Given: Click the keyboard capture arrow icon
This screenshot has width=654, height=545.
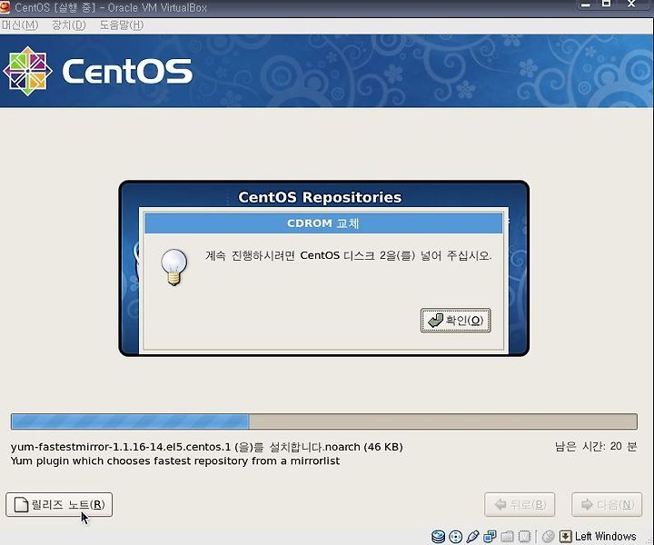Looking at the screenshot, I should tap(565, 536).
